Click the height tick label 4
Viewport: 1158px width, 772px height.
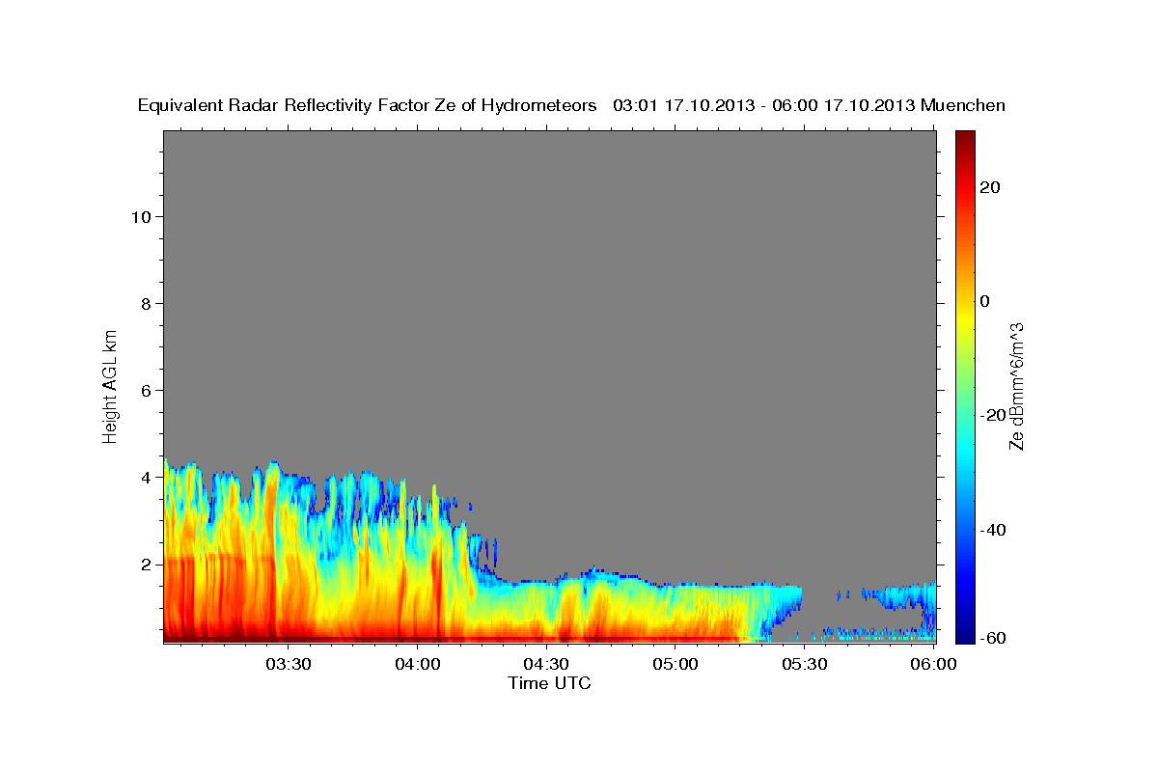[146, 477]
